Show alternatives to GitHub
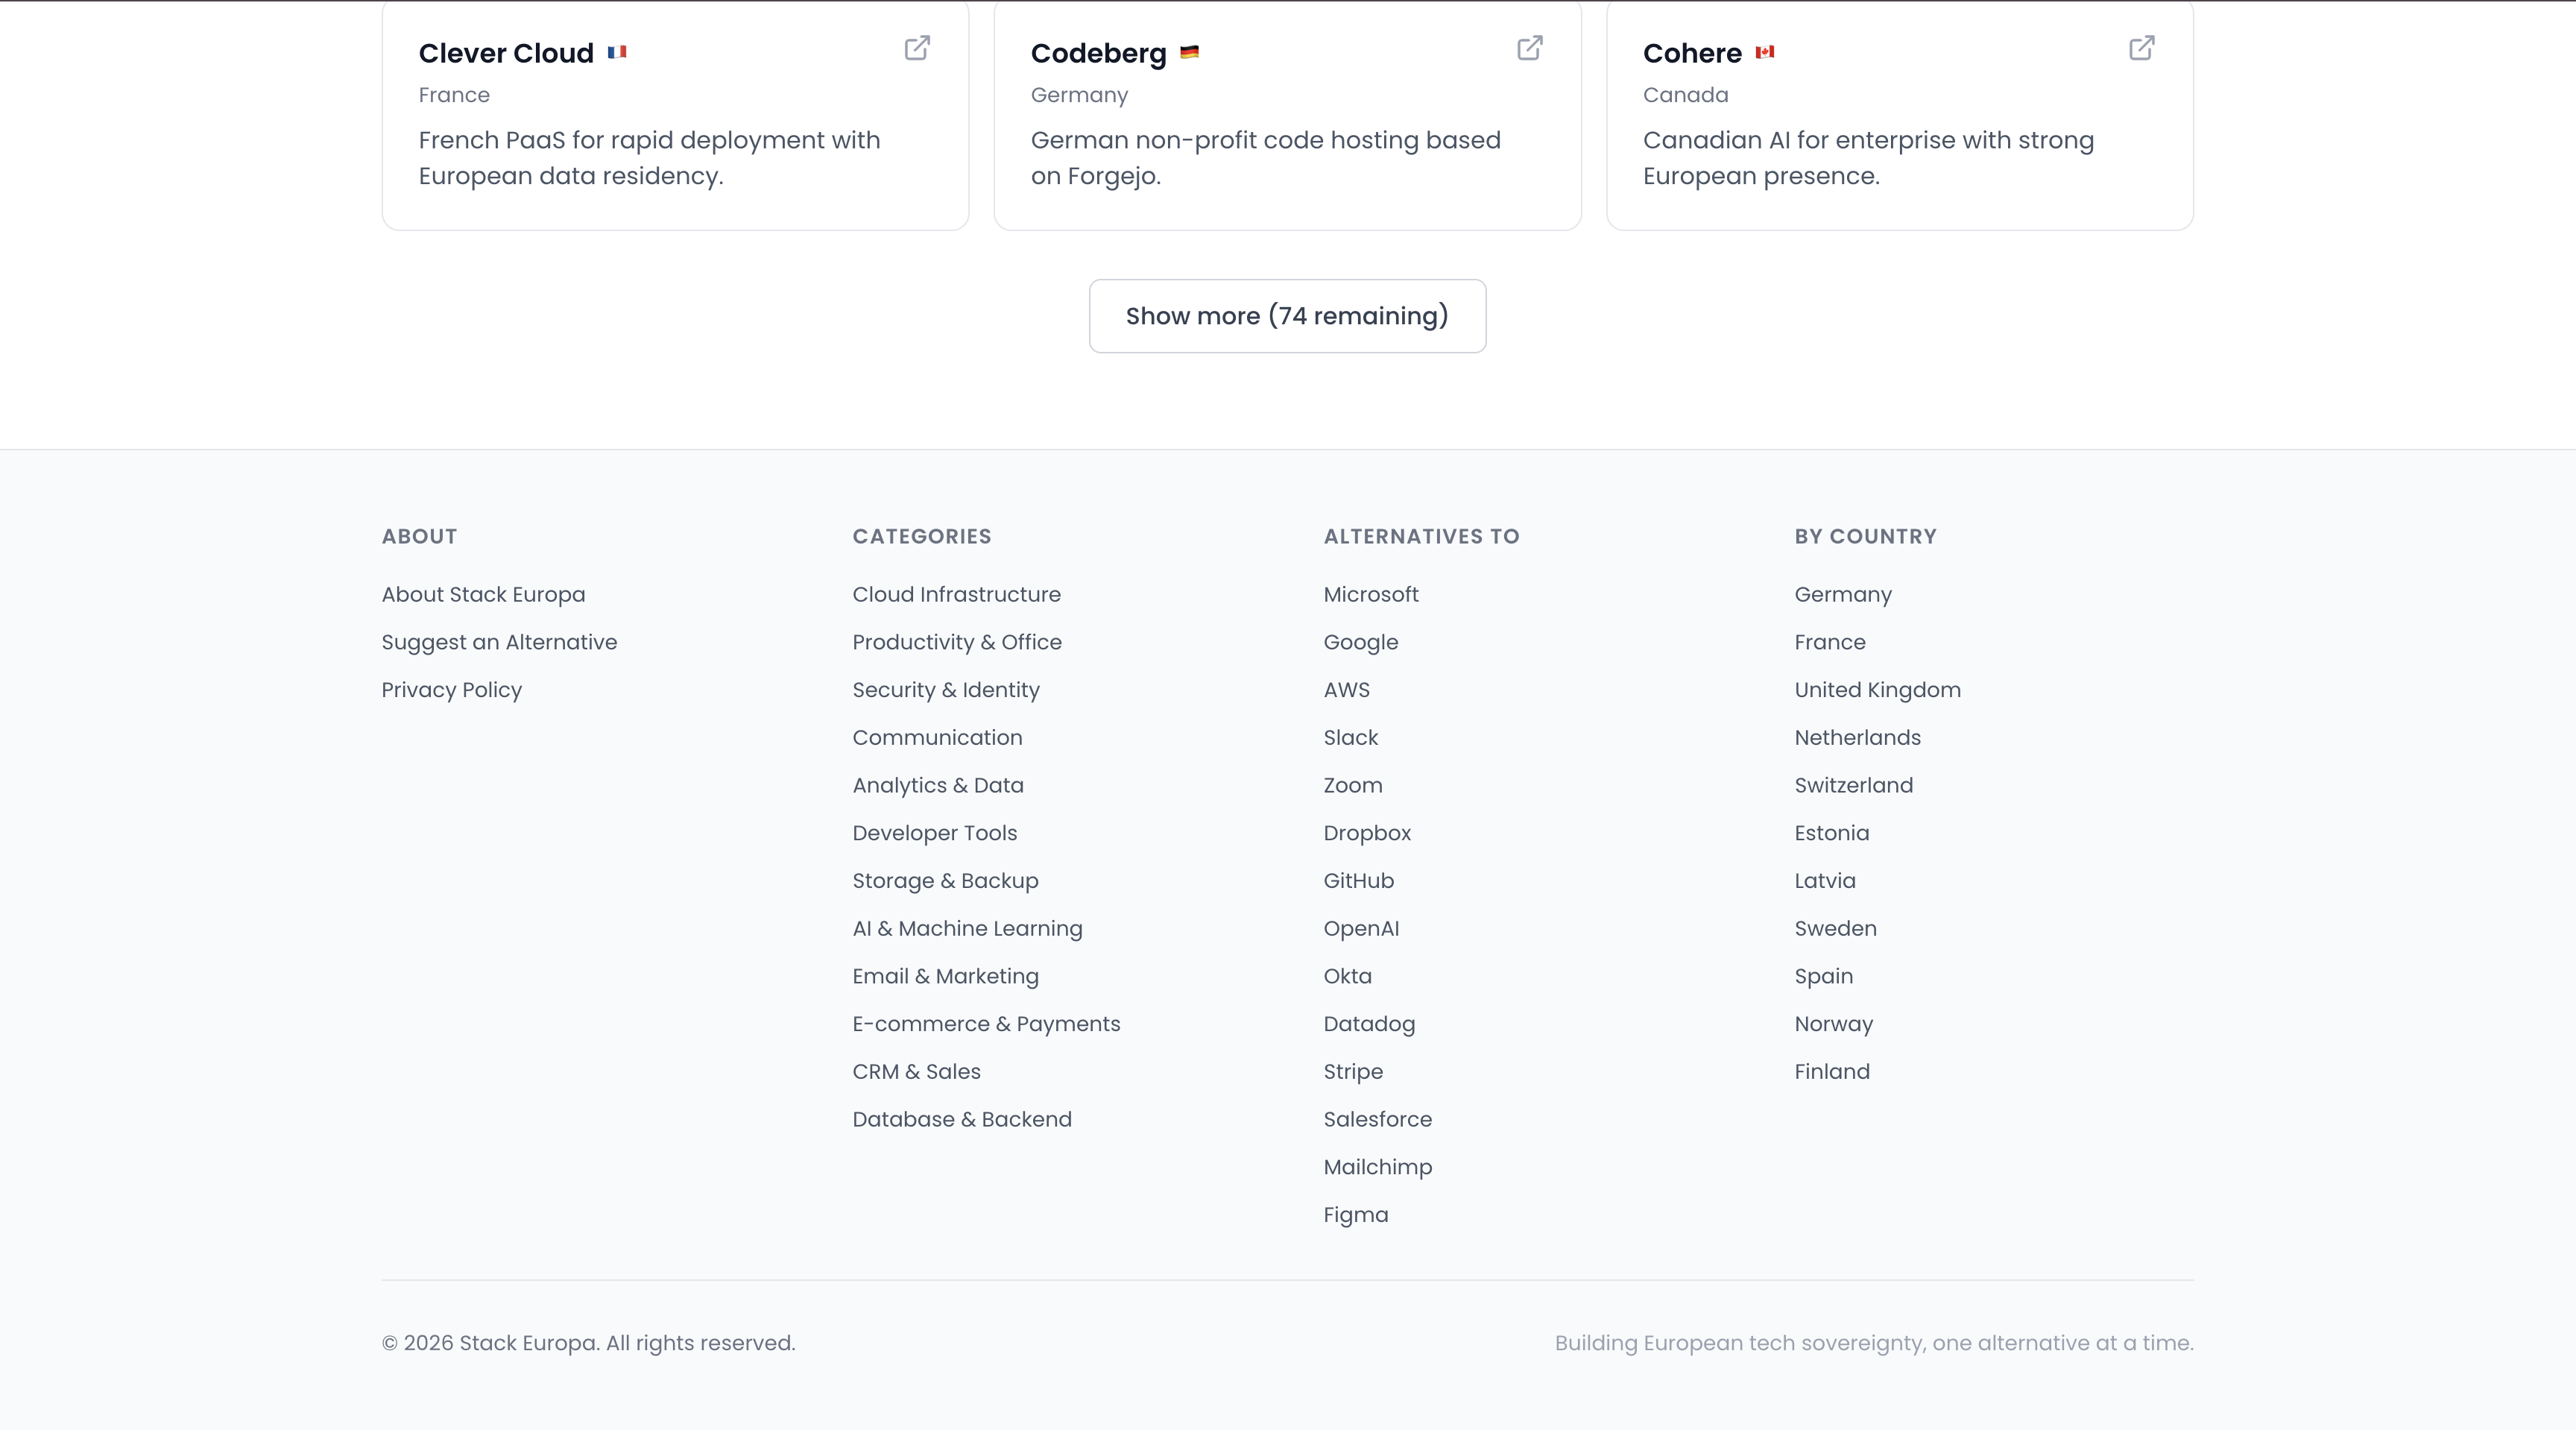 (1358, 881)
